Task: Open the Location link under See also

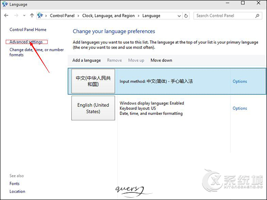Action: pyautogui.click(x=17, y=192)
